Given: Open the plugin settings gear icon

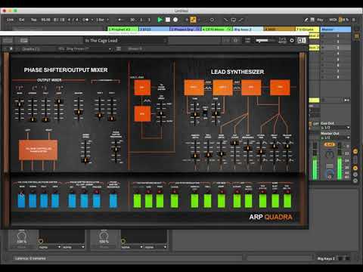Looking at the screenshot, I should click(292, 41).
